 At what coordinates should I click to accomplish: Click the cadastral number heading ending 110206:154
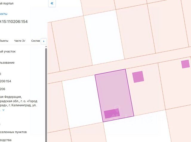click(14, 22)
